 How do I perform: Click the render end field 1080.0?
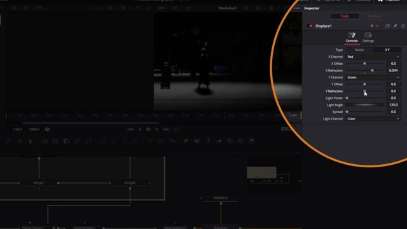(x=34, y=129)
